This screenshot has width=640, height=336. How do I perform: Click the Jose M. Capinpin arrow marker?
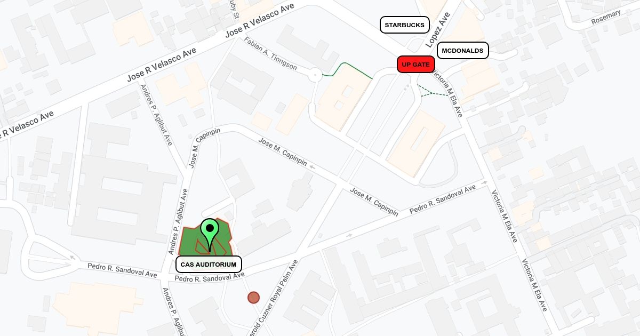311,167
